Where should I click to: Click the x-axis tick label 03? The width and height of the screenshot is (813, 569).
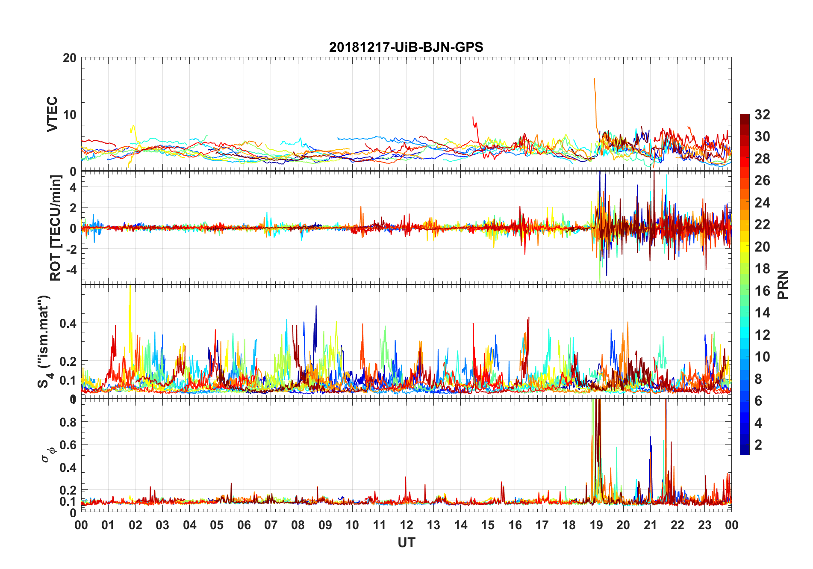(162, 525)
